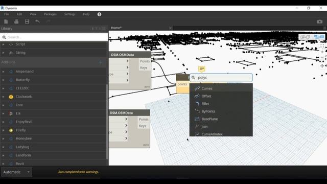Open the View menu
This screenshot has height=184, width=327.
33,14
